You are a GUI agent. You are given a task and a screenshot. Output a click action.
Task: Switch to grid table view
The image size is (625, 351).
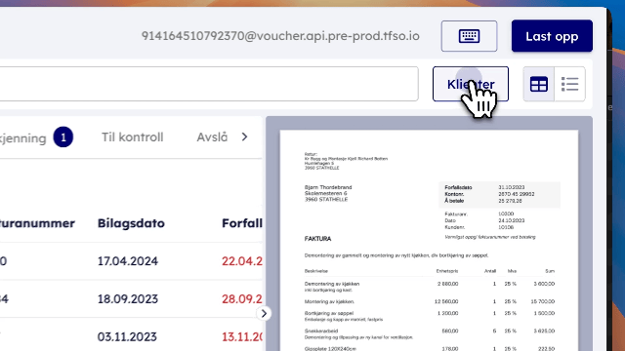click(x=538, y=84)
